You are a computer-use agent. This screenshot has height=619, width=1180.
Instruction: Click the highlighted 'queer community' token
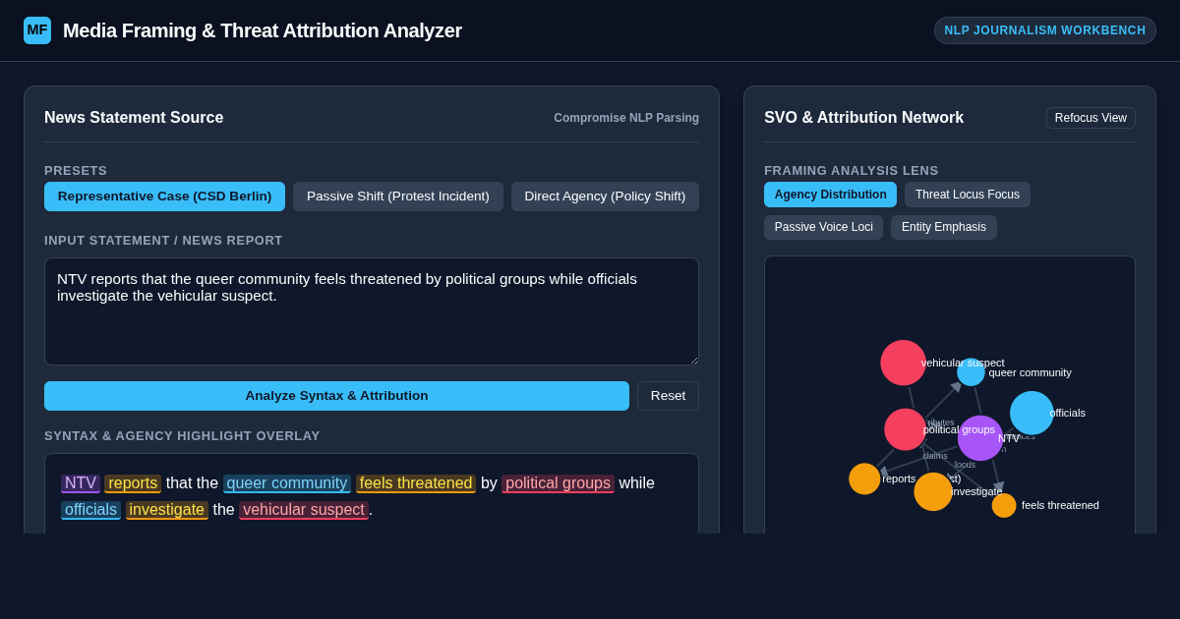tap(287, 483)
